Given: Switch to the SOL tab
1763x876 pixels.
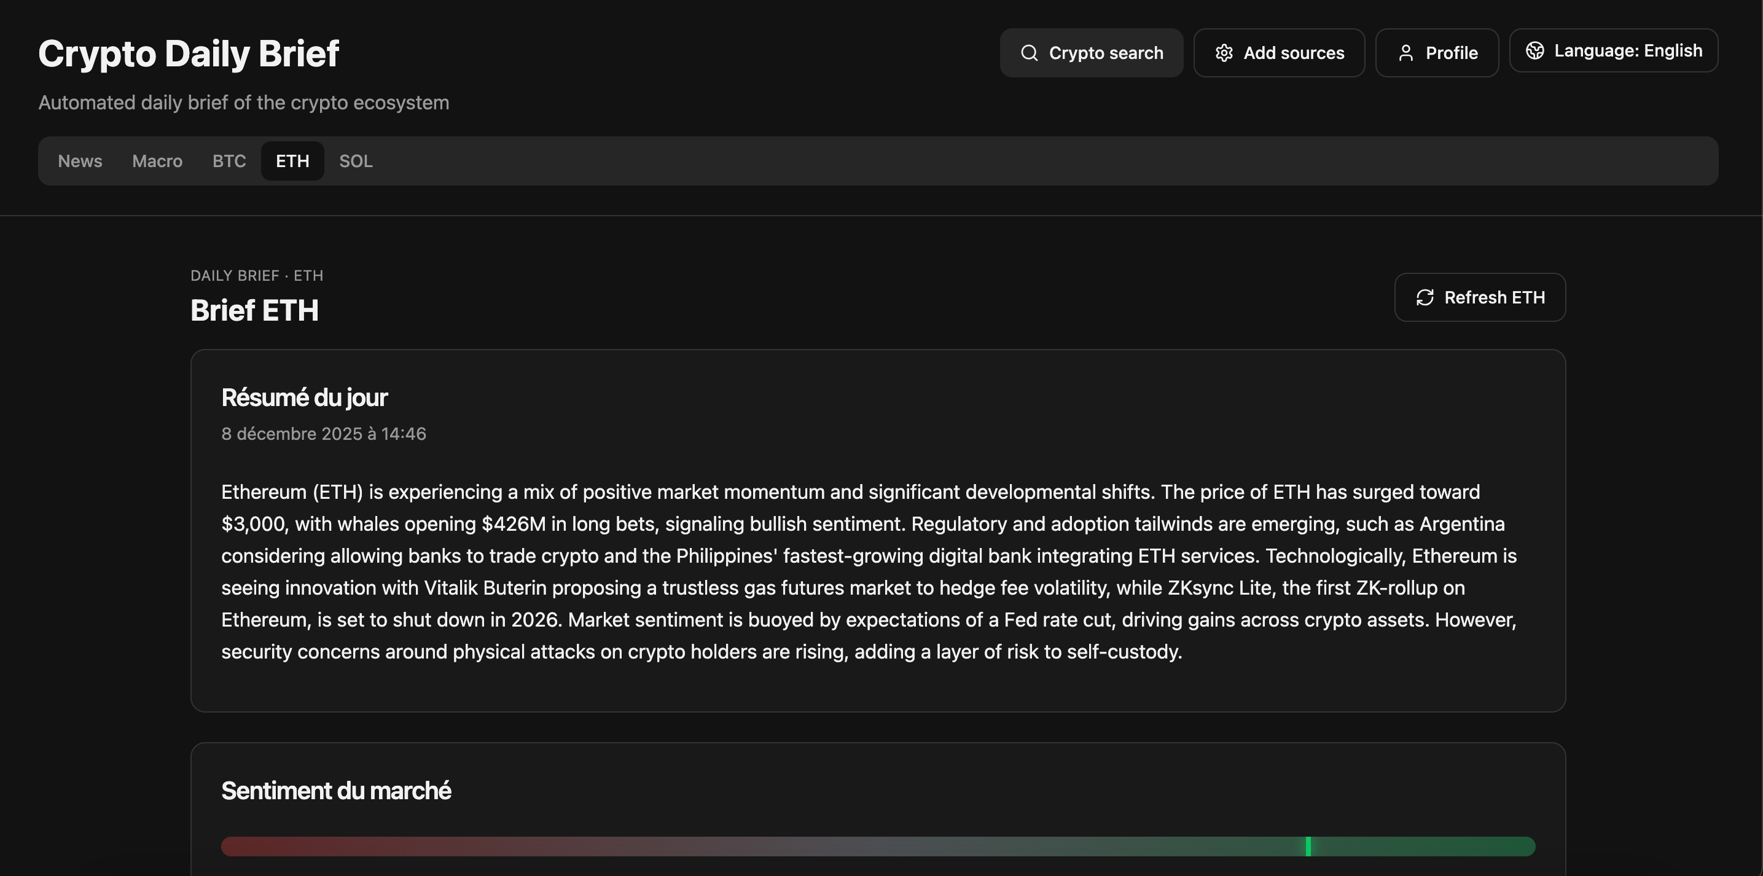Looking at the screenshot, I should pos(355,161).
